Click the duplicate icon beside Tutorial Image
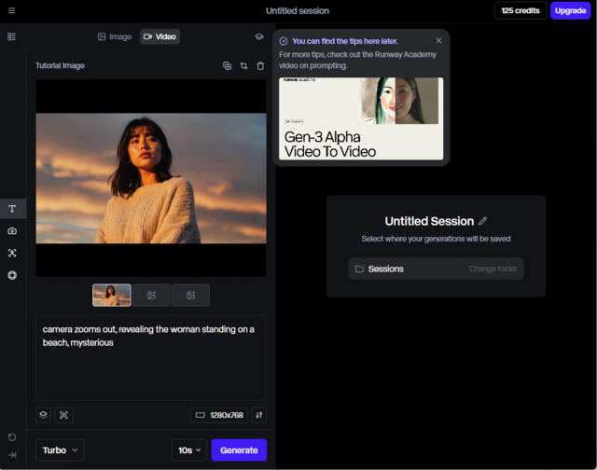The height and width of the screenshot is (470, 597). [227, 66]
